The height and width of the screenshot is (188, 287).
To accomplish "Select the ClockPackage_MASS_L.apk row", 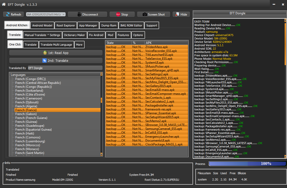I will click(147, 144).
